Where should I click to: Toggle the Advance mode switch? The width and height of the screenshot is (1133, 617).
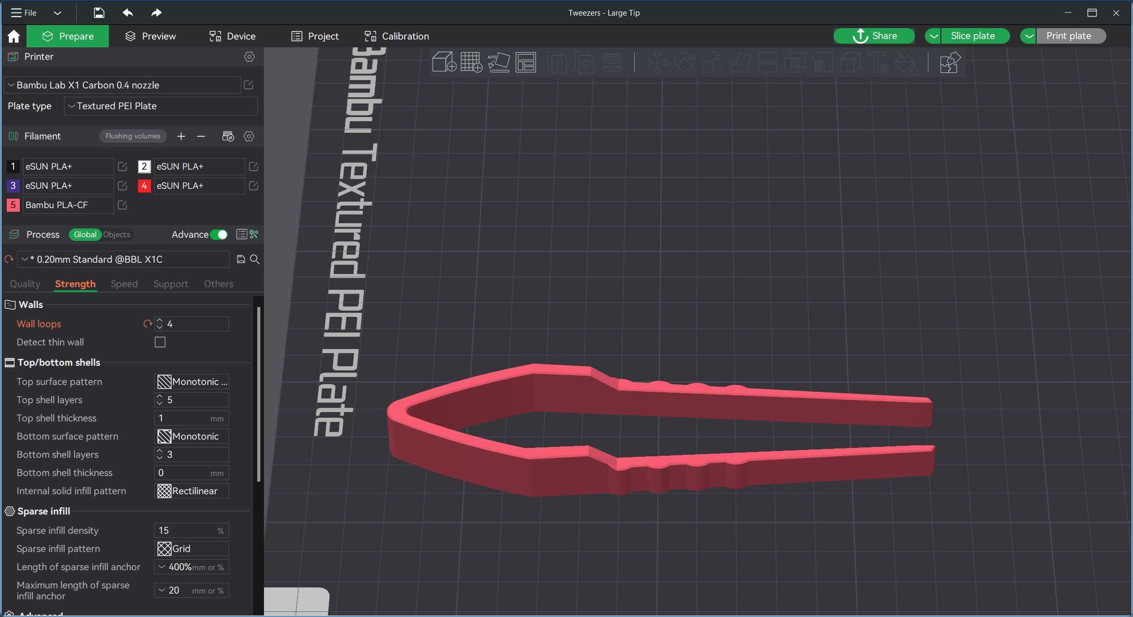point(219,235)
